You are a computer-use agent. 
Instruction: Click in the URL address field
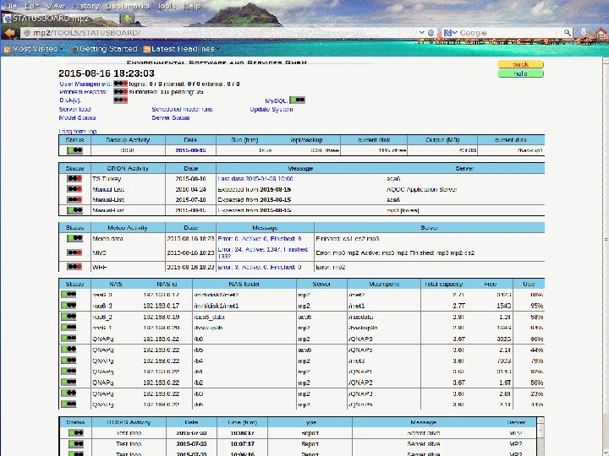click(x=222, y=33)
